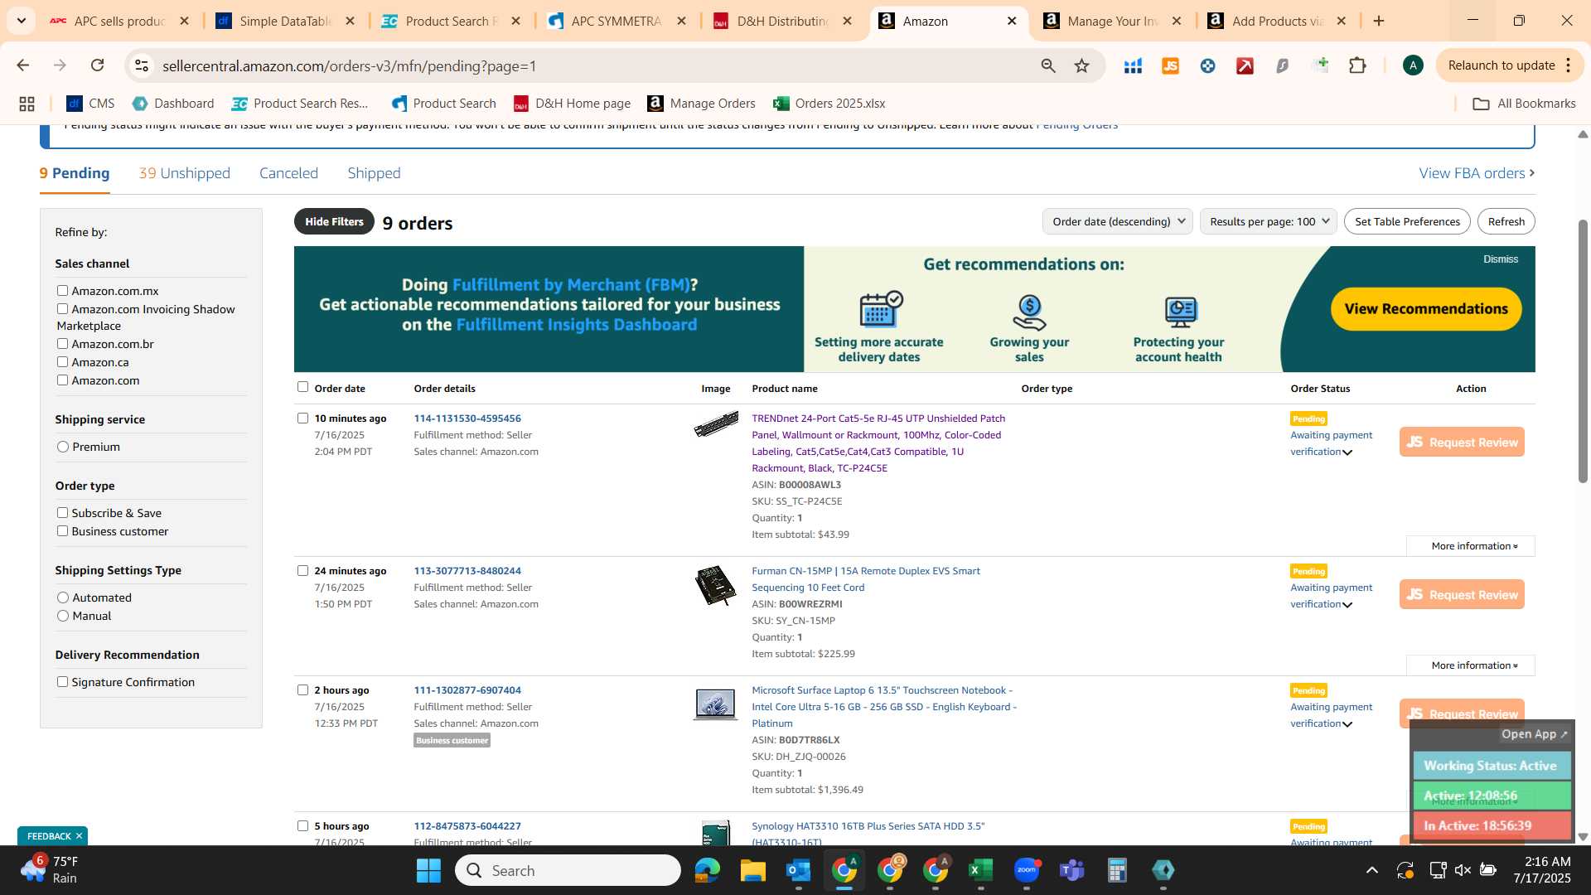Screen dimensions: 1591x895
Task: Check Signature Confirmation filter
Action: pyautogui.click(x=62, y=681)
